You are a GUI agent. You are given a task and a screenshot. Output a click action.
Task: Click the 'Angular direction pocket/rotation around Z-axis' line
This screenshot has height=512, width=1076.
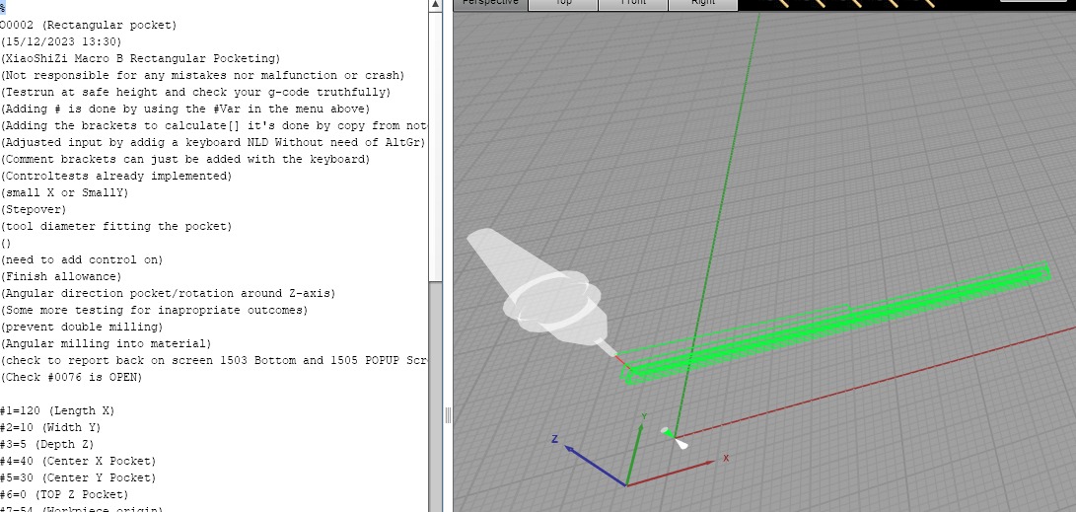click(168, 293)
